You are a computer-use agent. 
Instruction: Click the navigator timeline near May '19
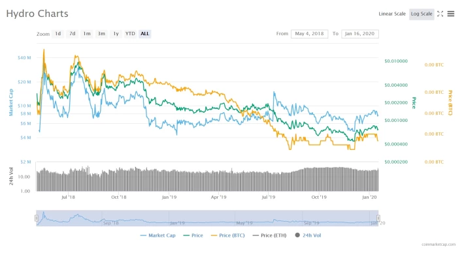(x=244, y=223)
